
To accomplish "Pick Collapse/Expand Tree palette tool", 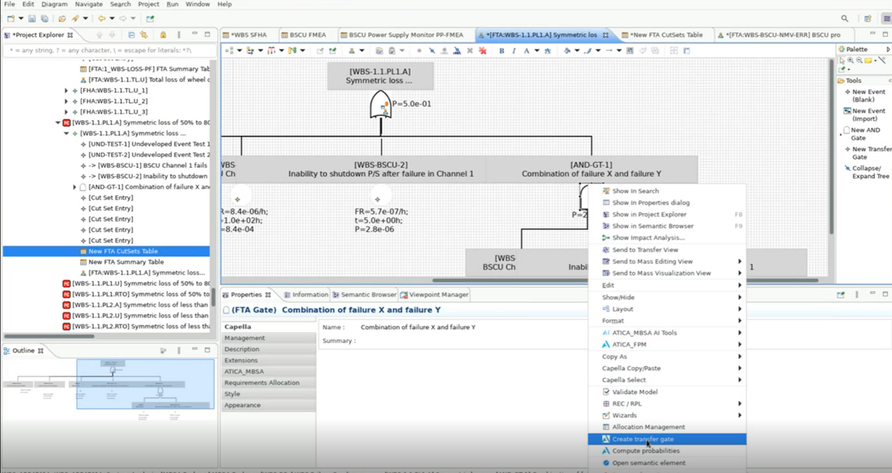I will coord(866,172).
